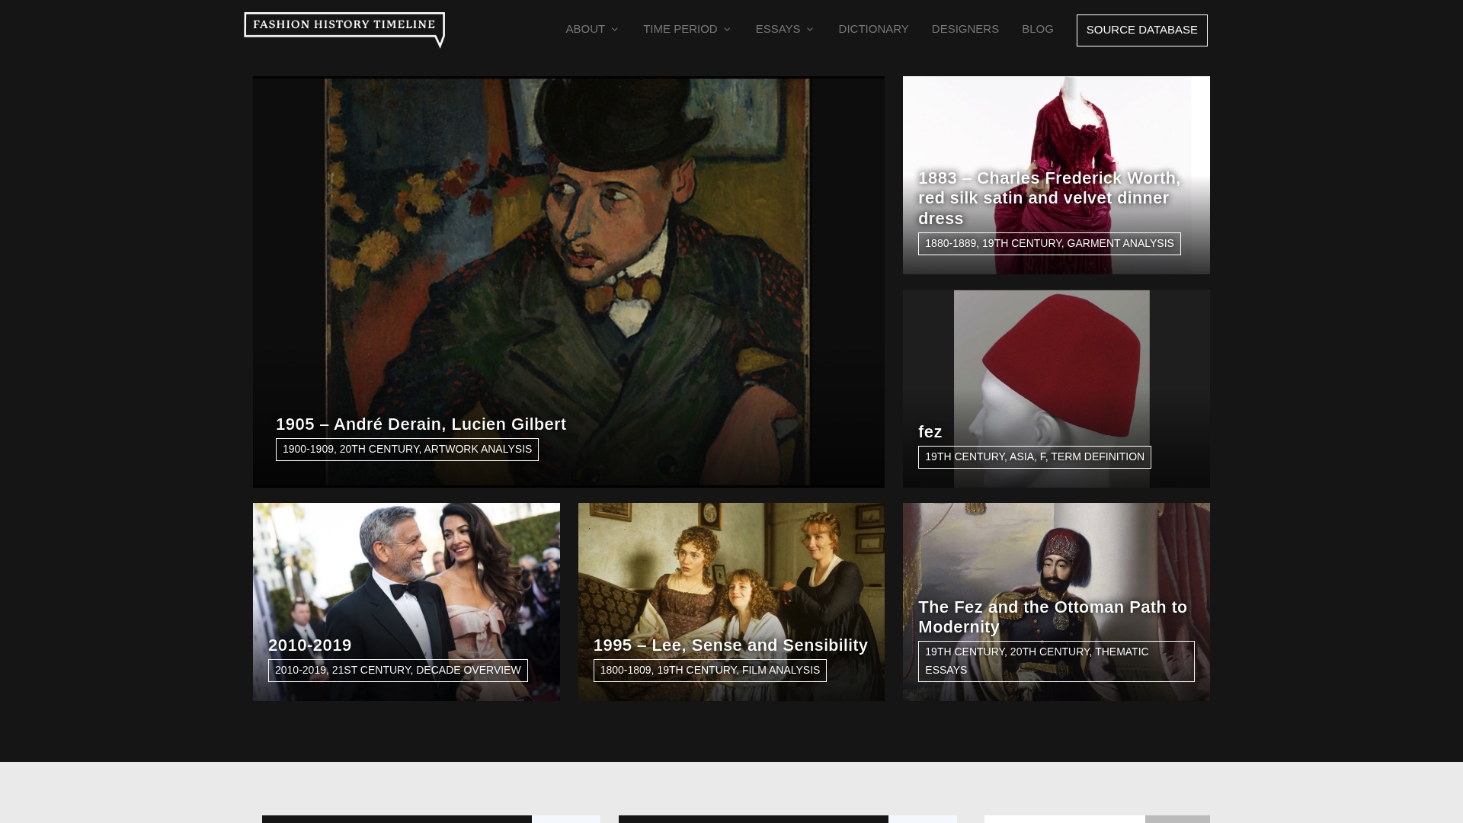Screen dimensions: 1463x823
Task: Click the Fashion History Timeline logo
Action: point(344,30)
